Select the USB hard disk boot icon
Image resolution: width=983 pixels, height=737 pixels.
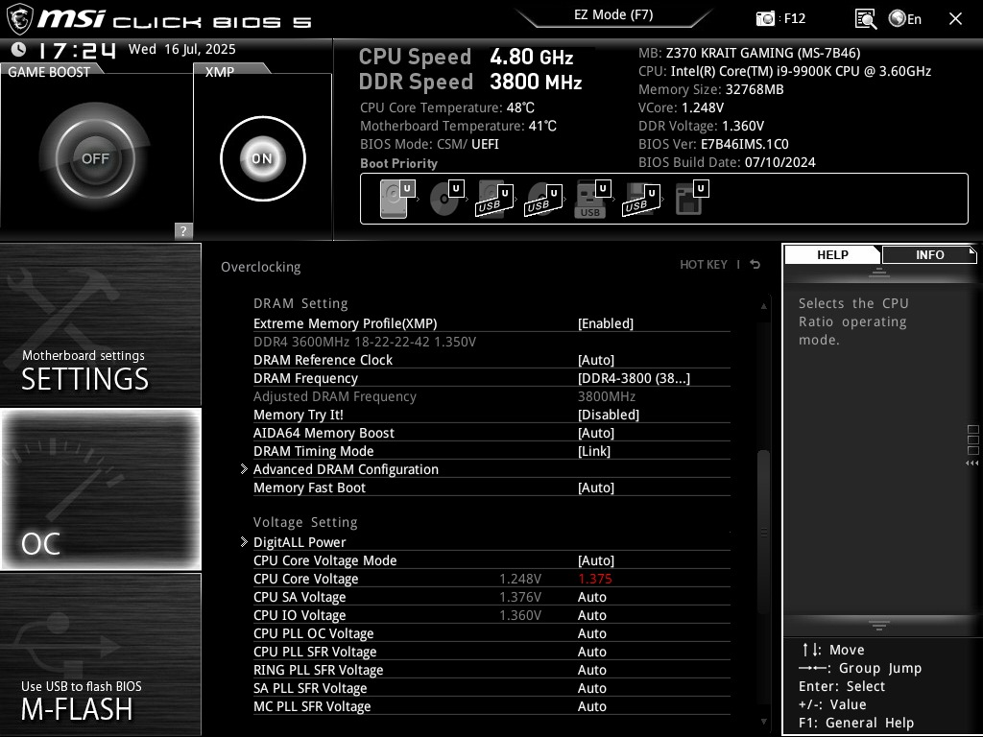coord(494,199)
